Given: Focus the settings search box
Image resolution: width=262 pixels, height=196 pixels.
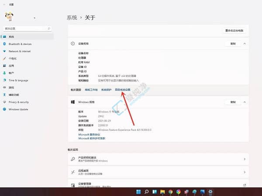Looking at the screenshot, I should [x=28, y=28].
